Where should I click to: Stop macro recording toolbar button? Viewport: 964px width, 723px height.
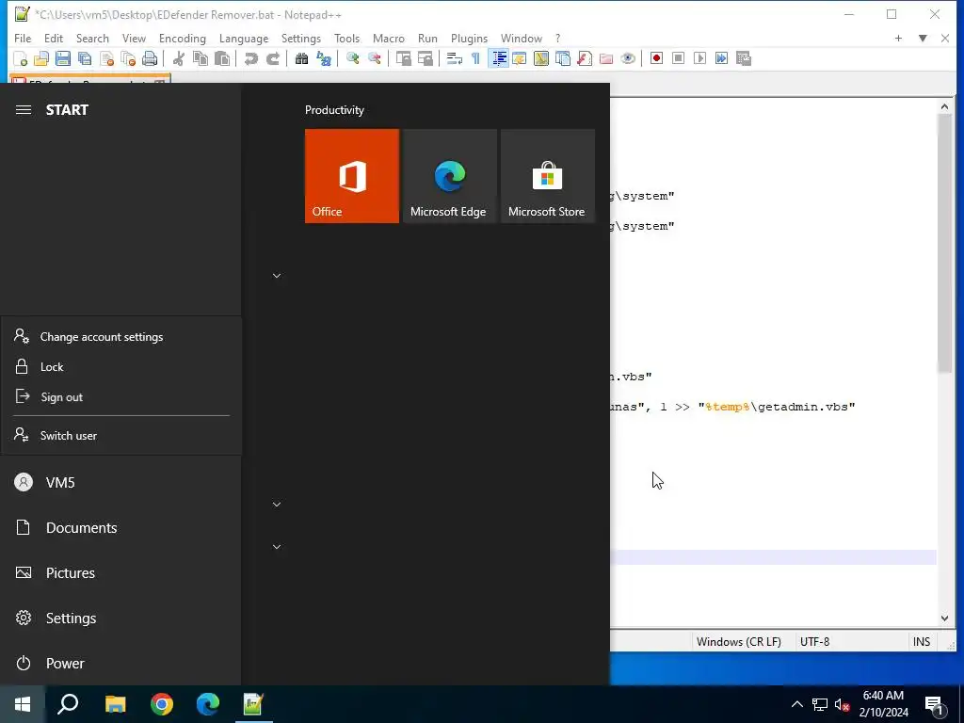(678, 58)
